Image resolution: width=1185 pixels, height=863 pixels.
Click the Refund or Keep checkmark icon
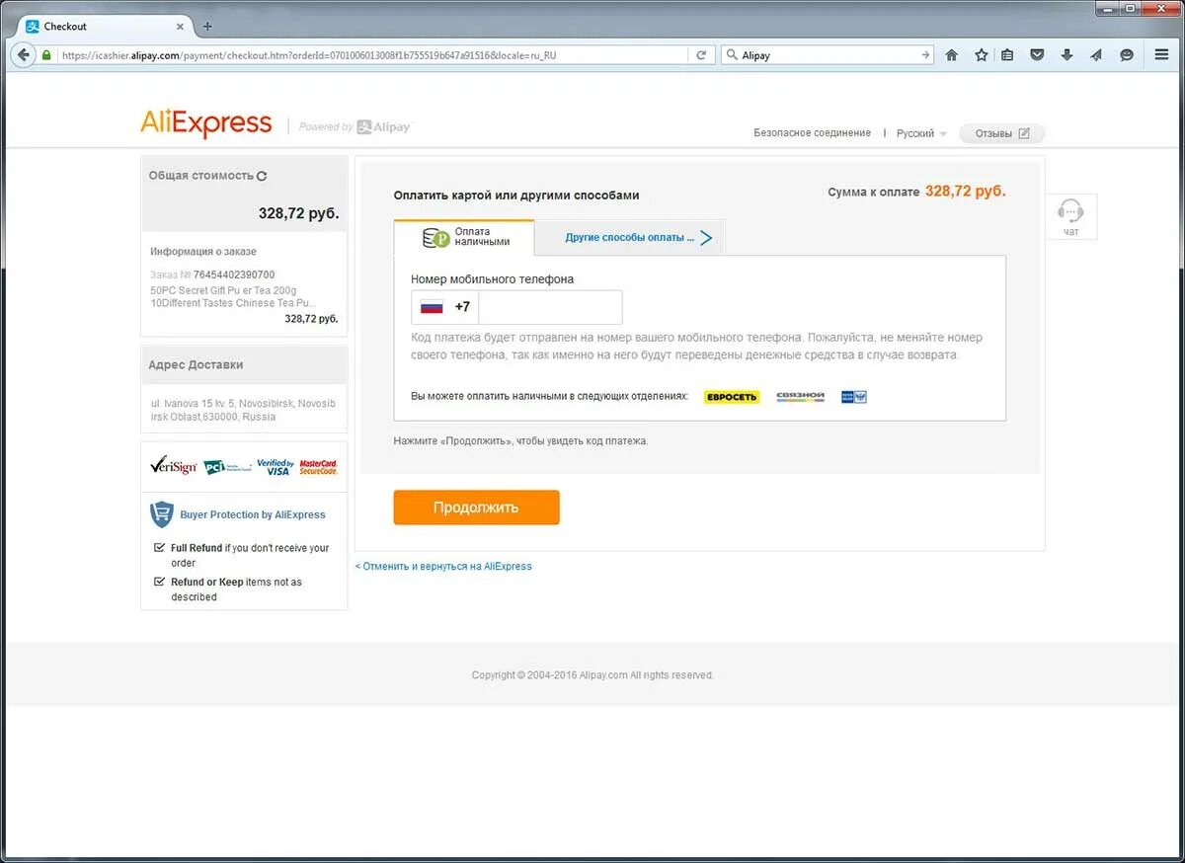coord(159,582)
